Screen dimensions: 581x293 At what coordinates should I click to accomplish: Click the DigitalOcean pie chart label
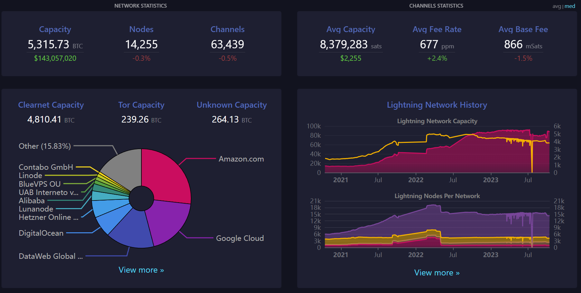coord(41,233)
